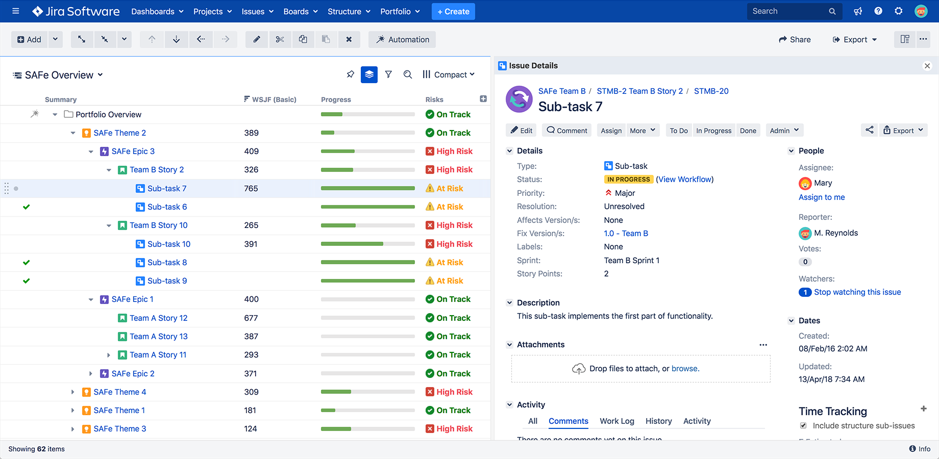Open the sidebar layout icon near Export

(x=904, y=39)
